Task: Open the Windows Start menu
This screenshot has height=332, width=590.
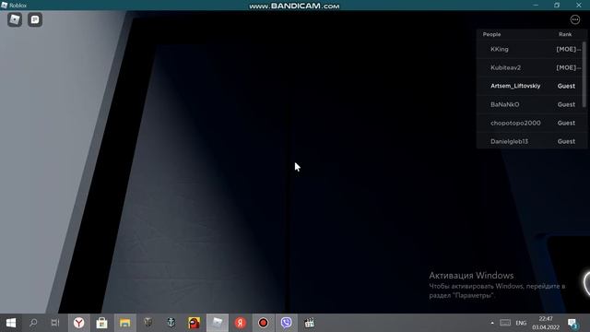Action: (11, 323)
